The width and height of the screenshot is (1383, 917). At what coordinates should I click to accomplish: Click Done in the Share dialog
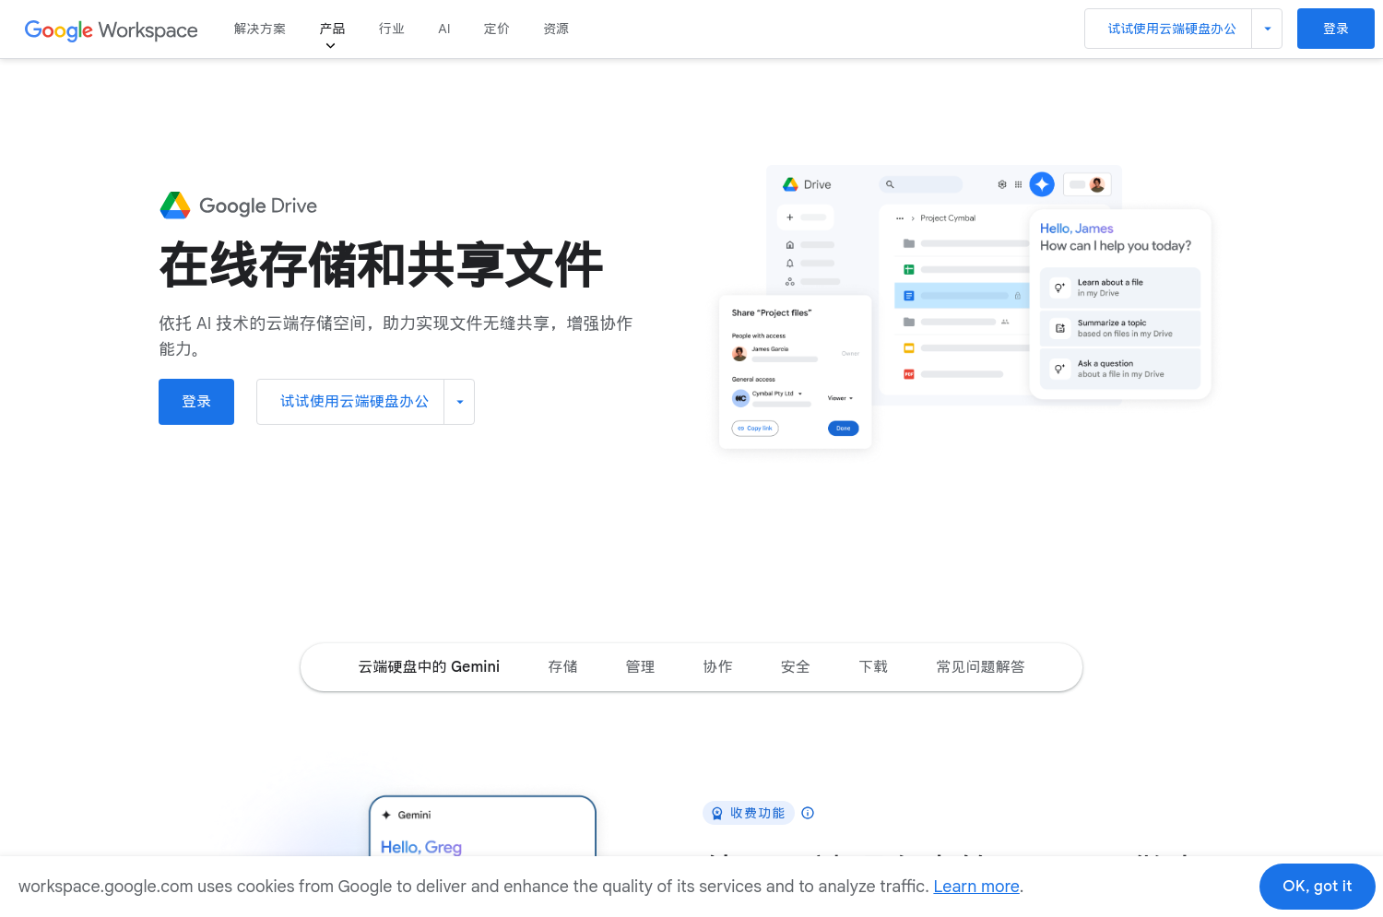842,428
